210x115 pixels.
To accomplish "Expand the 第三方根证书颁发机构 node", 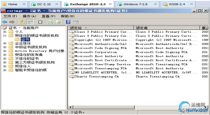I will tap(5, 62).
